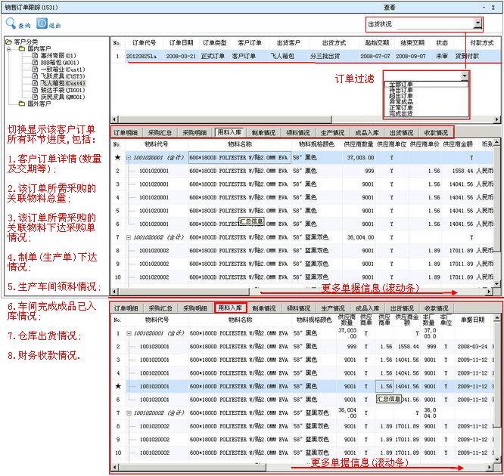The width and height of the screenshot is (504, 476).
Task: Choose 超出订单 in filter list
Action: pyautogui.click(x=401, y=96)
